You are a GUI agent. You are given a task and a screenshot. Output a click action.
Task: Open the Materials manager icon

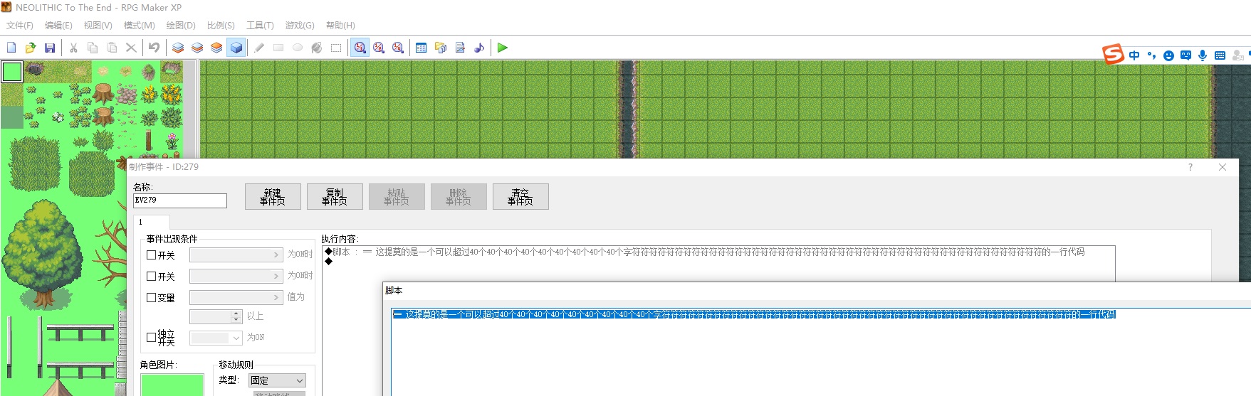441,48
